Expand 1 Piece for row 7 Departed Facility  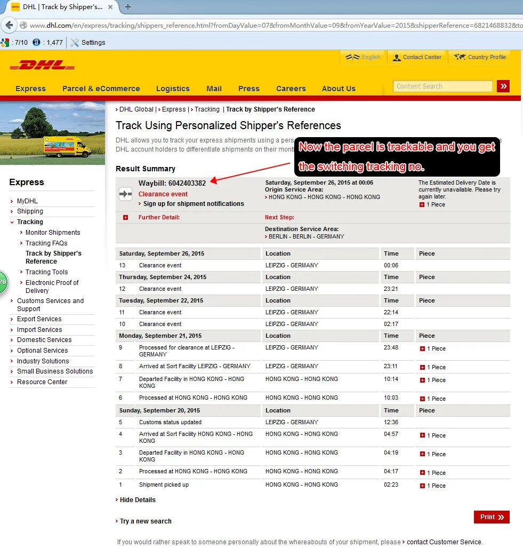422,380
